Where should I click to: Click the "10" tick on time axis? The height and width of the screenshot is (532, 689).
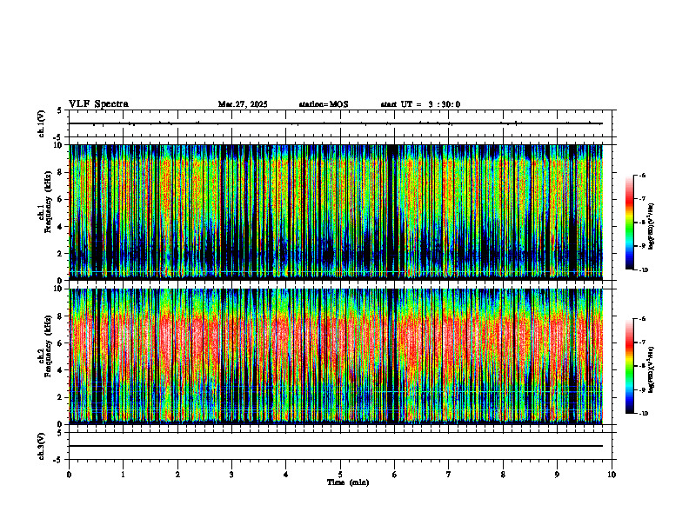click(612, 475)
